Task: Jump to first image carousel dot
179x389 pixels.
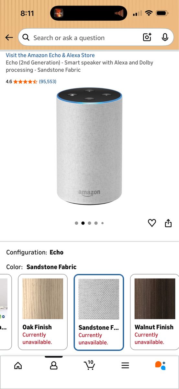Action: pos(76,223)
